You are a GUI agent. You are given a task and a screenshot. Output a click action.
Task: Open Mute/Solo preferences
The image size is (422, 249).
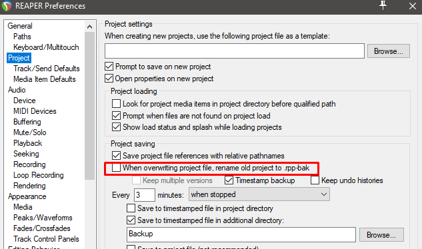(x=29, y=132)
